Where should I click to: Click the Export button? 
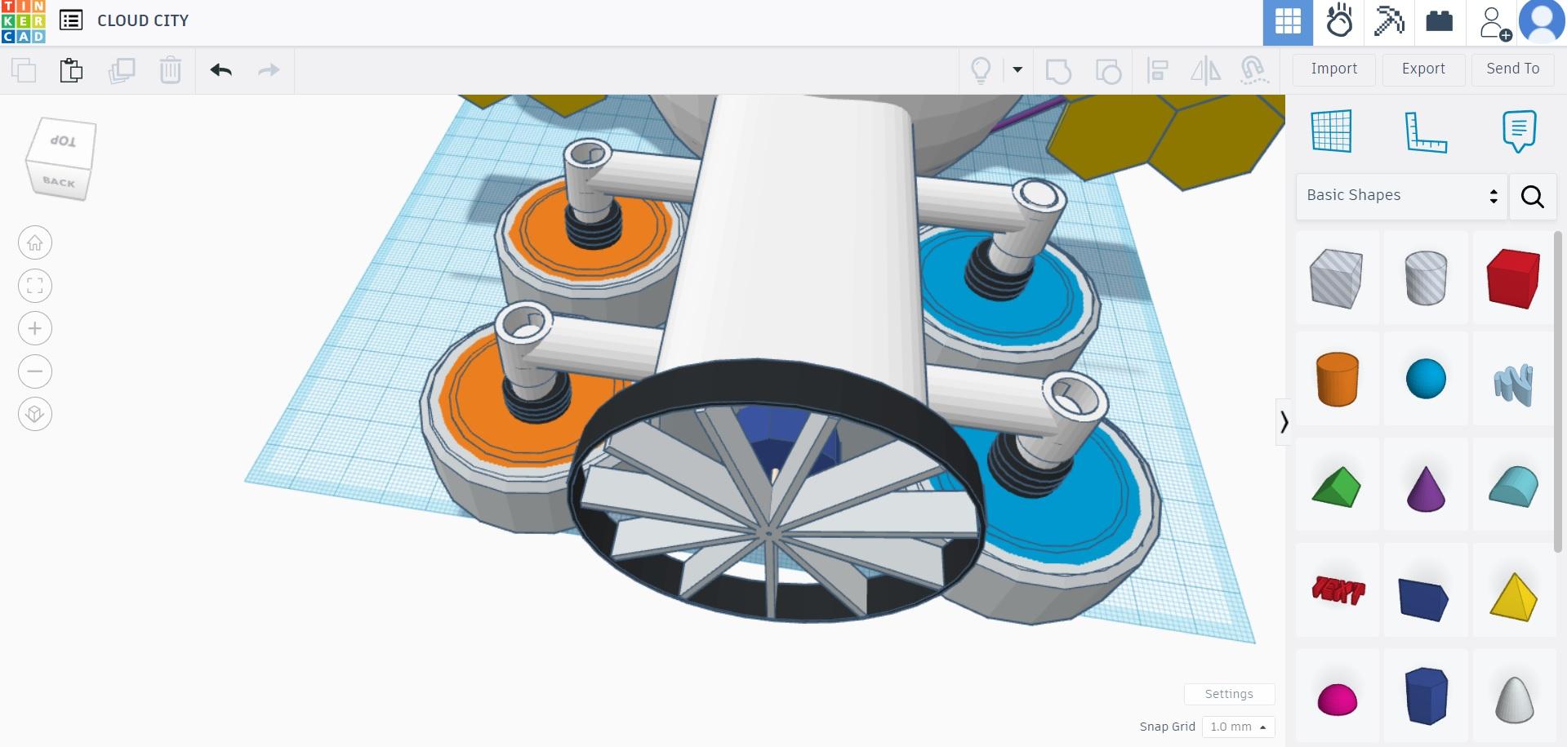point(1423,69)
